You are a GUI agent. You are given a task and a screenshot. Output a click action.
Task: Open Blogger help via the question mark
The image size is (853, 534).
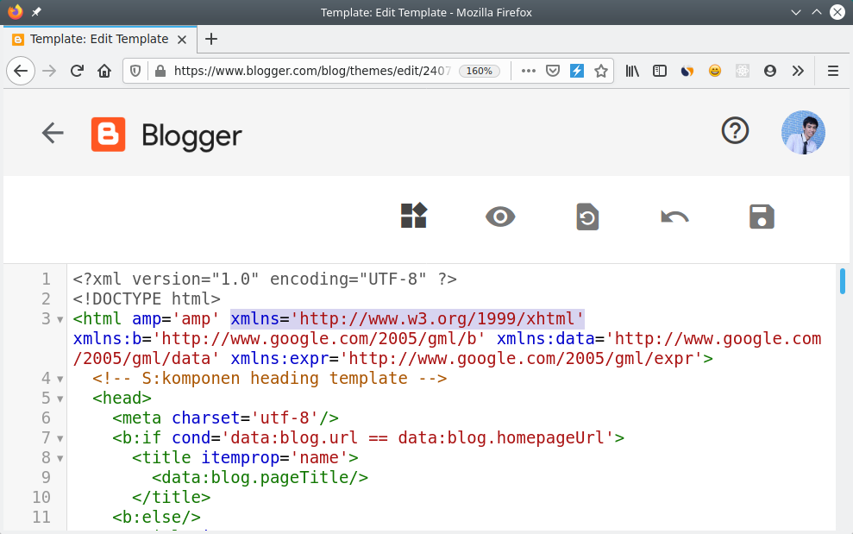(x=734, y=131)
